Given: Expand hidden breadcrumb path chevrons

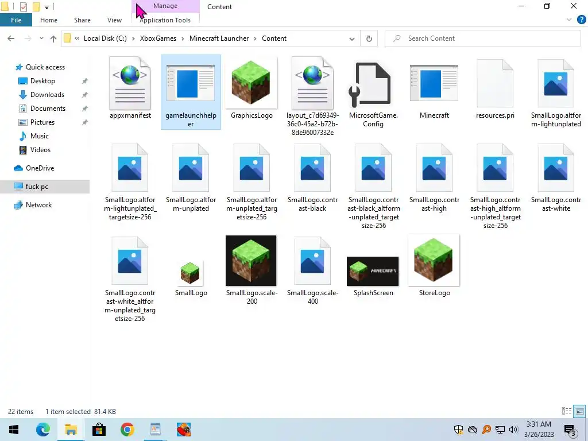Looking at the screenshot, I should pos(77,38).
